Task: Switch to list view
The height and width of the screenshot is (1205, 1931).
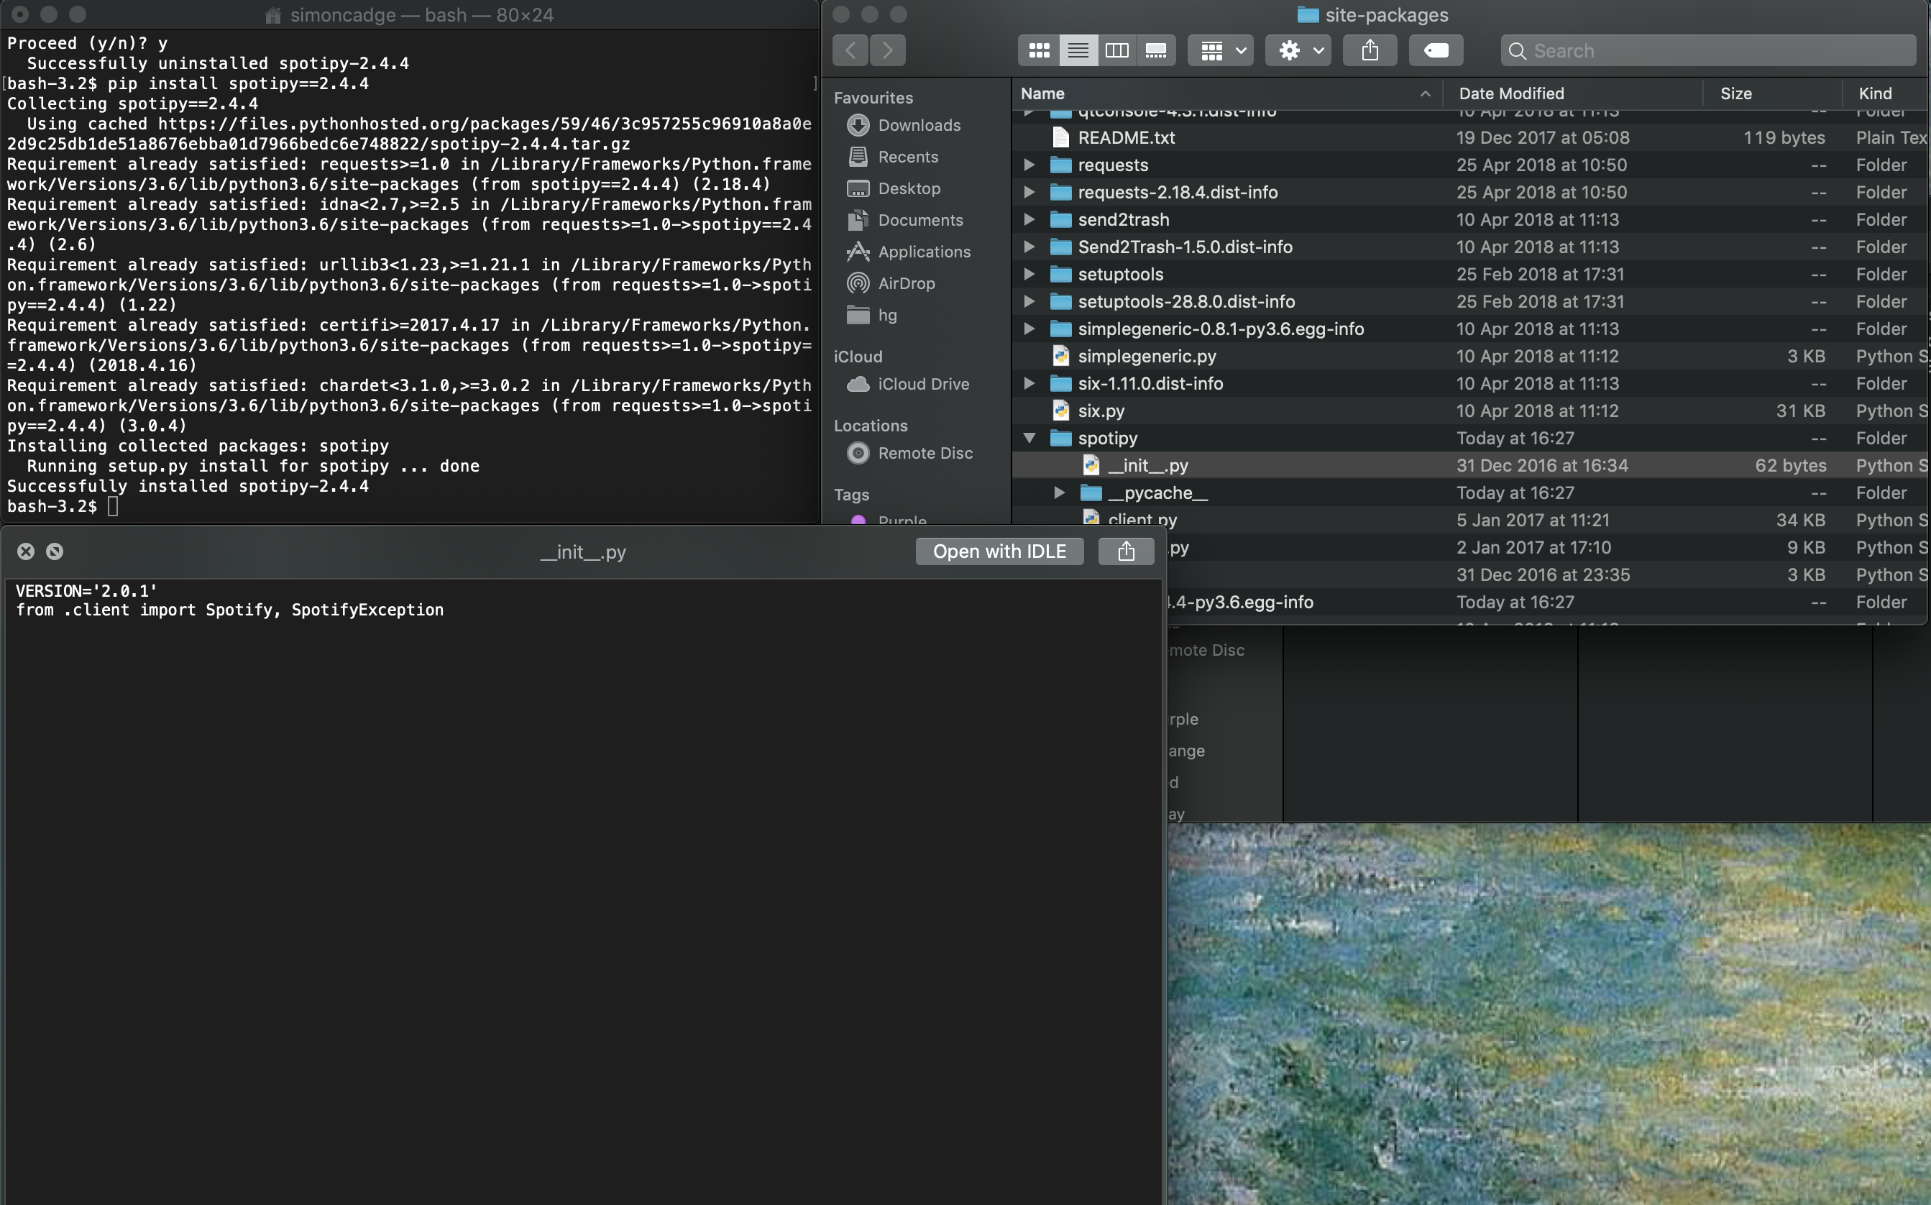Action: pos(1078,50)
